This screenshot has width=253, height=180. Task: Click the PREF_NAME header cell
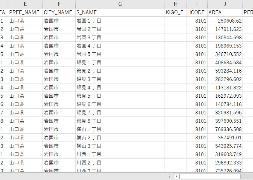pyautogui.click(x=25, y=12)
